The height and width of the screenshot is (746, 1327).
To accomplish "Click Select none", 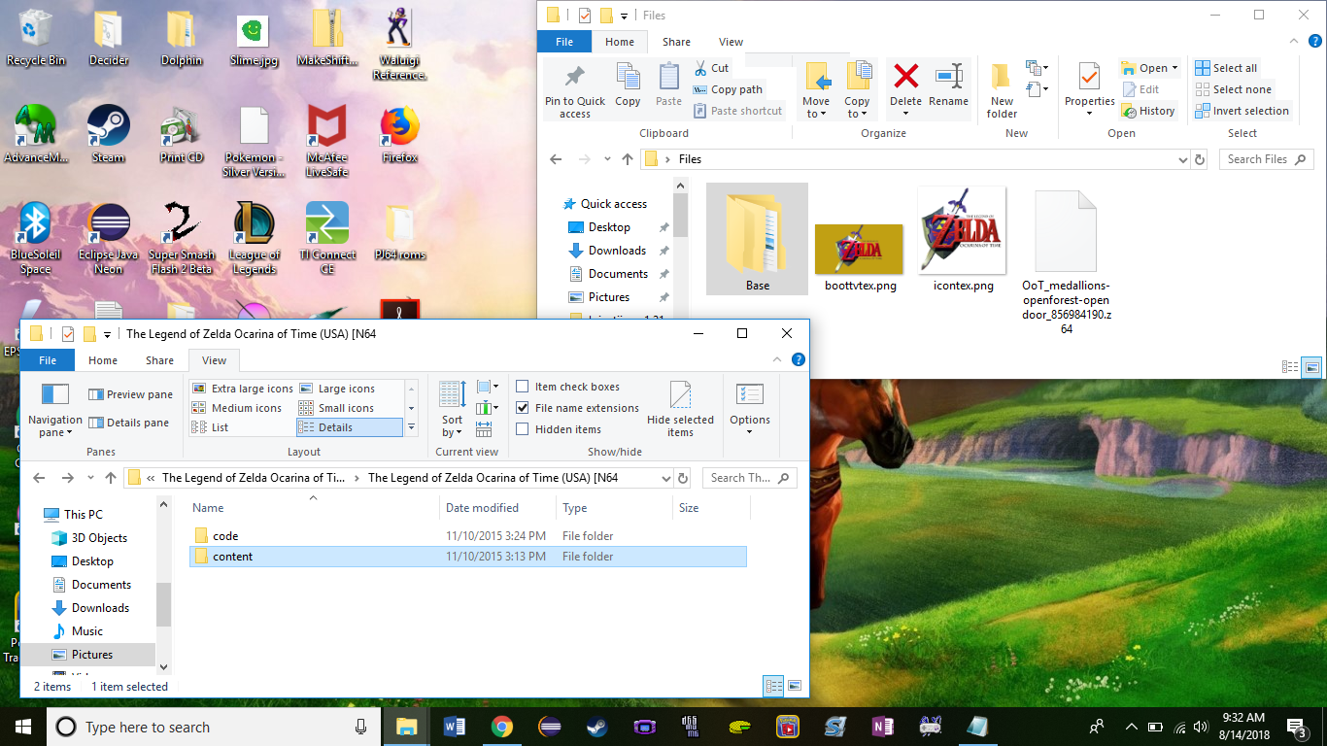I will [1233, 89].
